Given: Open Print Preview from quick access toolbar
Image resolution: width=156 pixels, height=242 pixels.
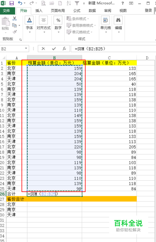Looking at the screenshot, I should tap(43, 3).
